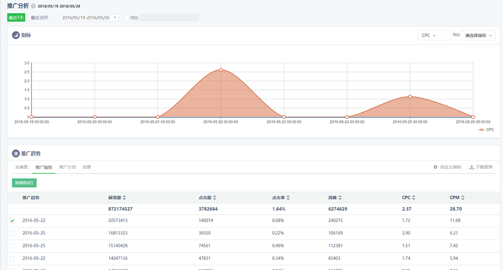Screen dimensions: 503x270
Task: Expand the 请选择指标 comparison dropdown
Action: pos(478,35)
